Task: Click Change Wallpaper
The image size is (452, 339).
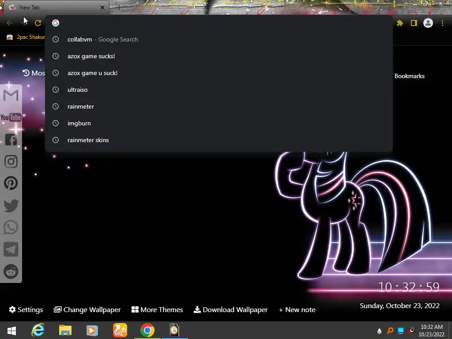Action: [x=87, y=309]
